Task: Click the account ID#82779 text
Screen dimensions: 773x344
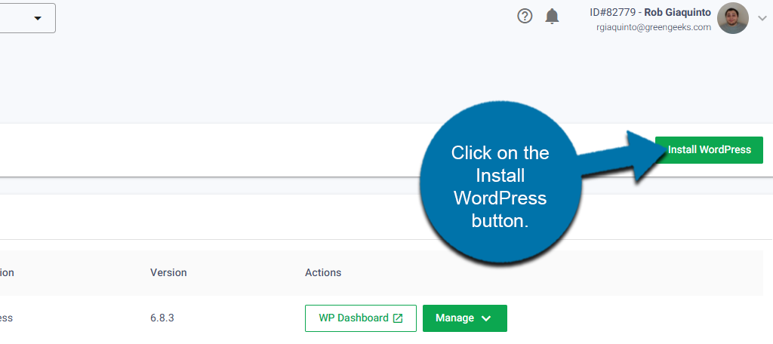Action: (x=612, y=12)
